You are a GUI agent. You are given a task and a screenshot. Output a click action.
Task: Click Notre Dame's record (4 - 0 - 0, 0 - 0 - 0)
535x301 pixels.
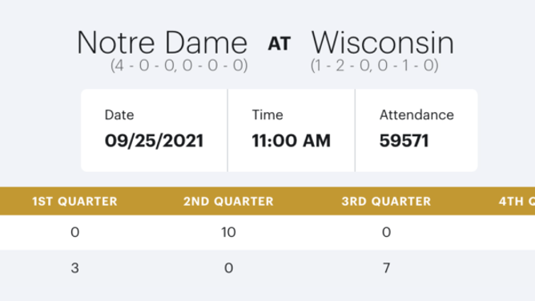click(x=179, y=65)
